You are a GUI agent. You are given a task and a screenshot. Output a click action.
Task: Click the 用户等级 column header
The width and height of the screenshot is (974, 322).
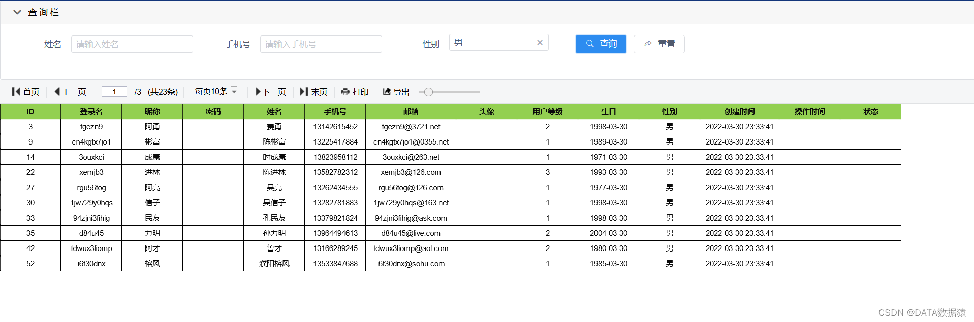548,112
